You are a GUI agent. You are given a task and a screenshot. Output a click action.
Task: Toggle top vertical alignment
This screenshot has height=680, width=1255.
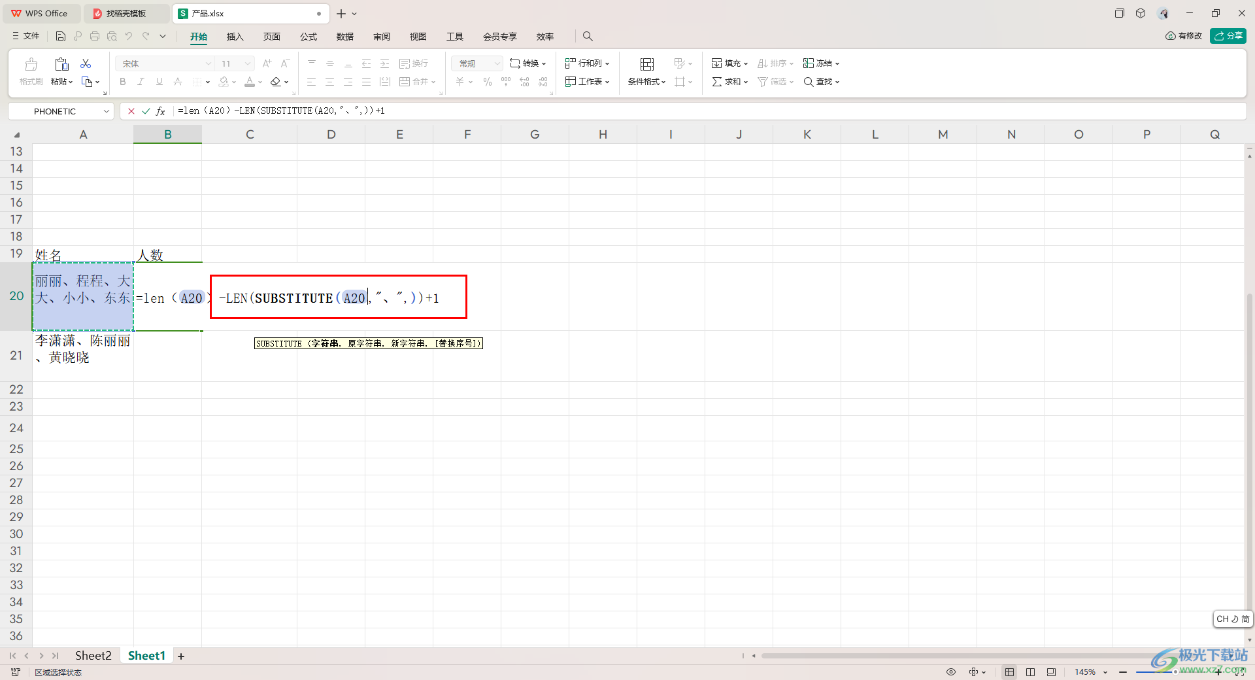pos(312,63)
